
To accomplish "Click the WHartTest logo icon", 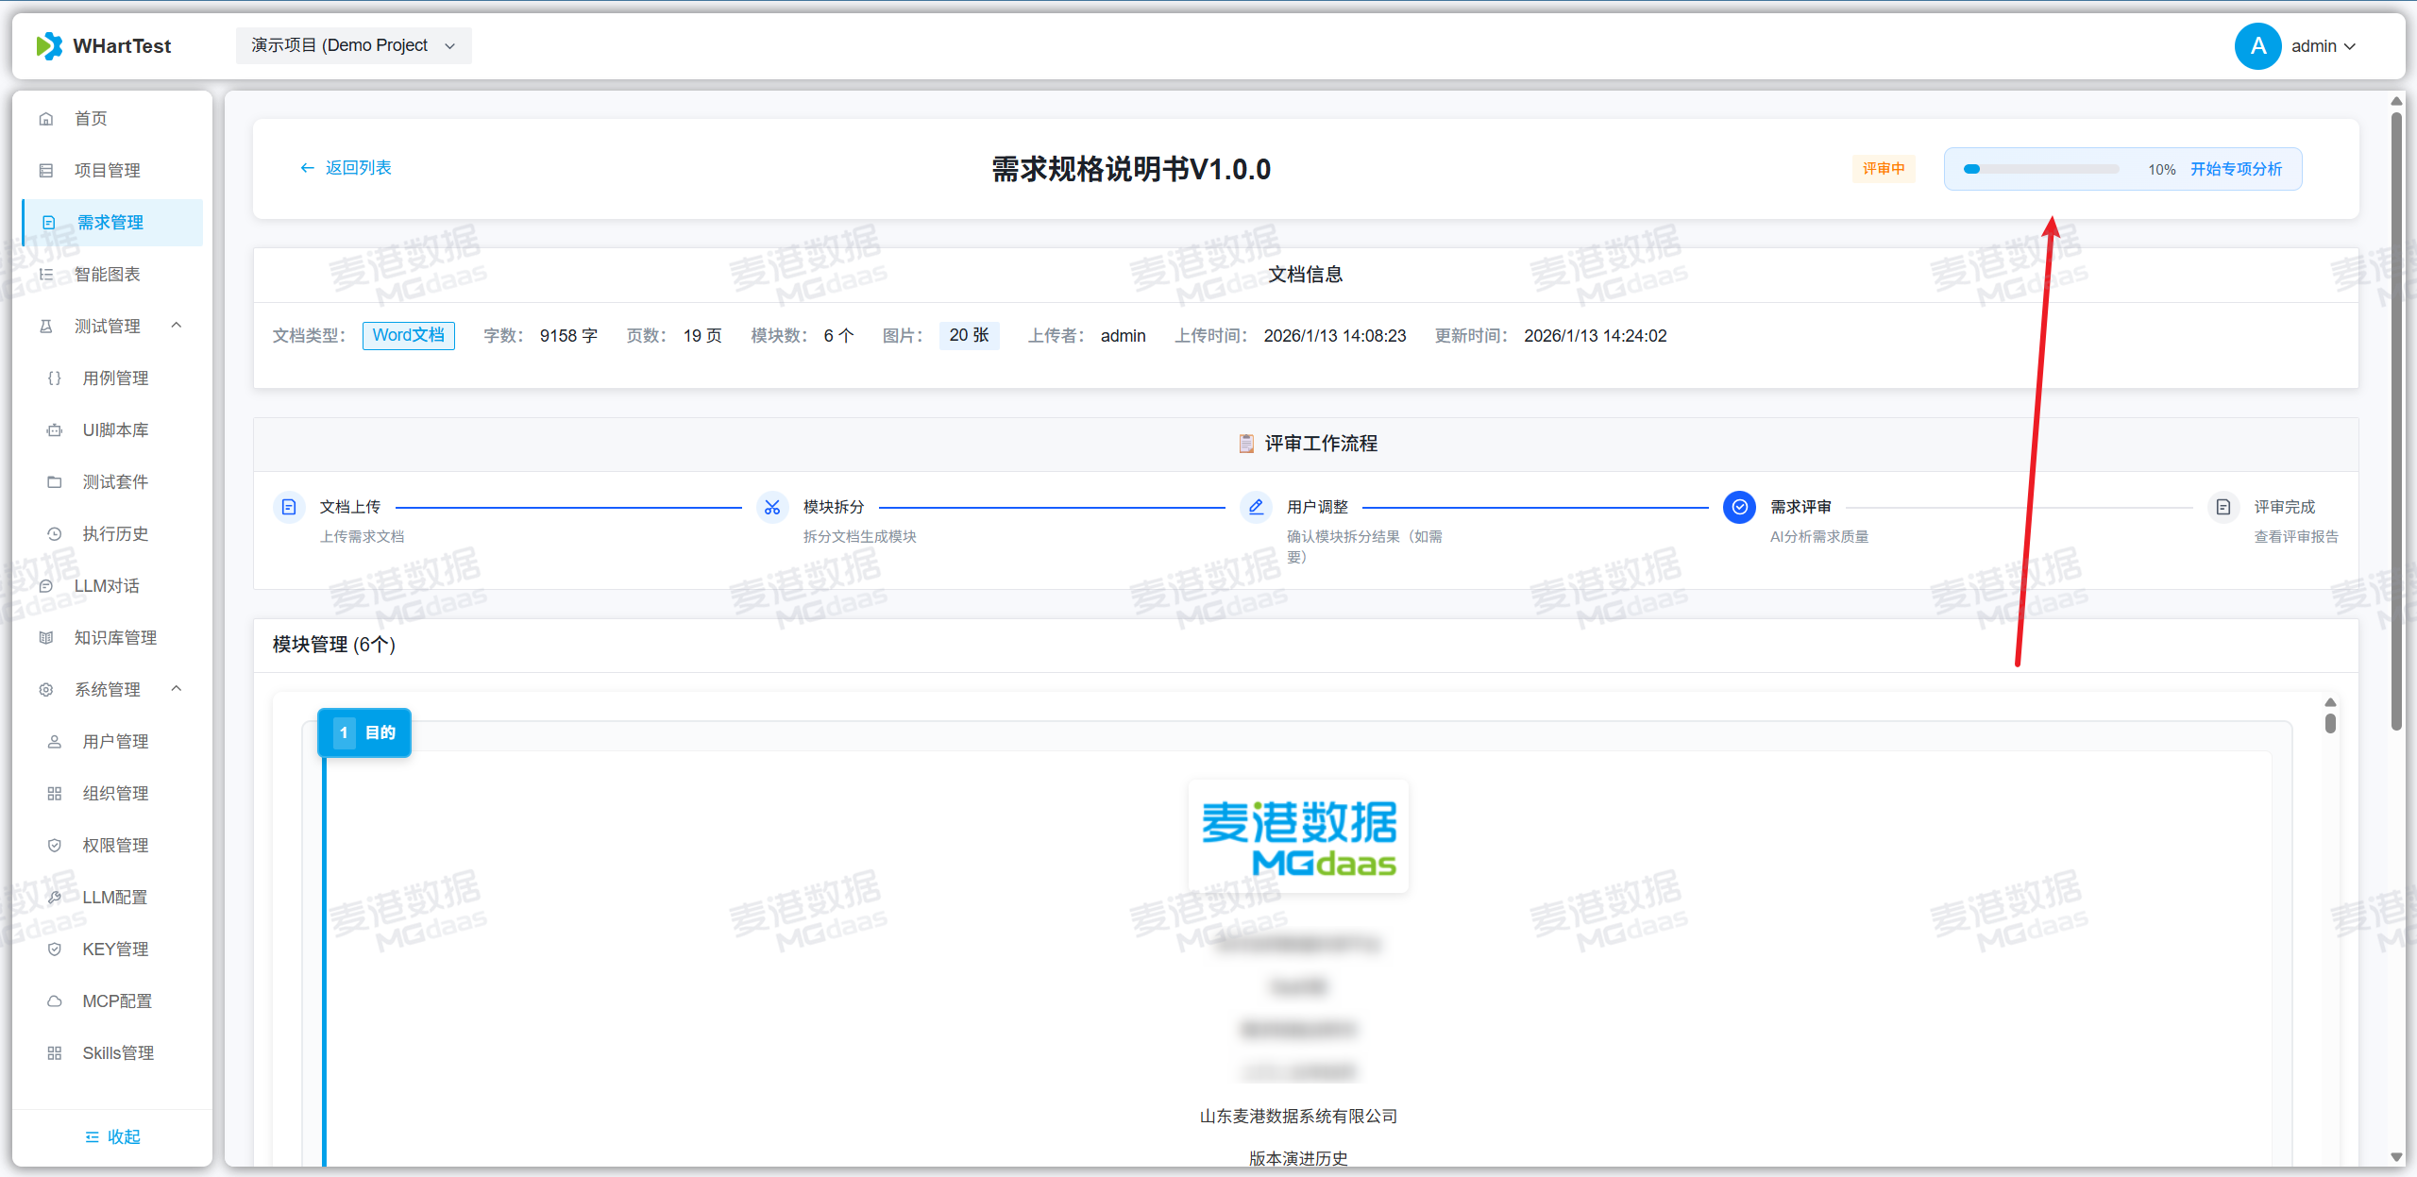I will (x=49, y=45).
